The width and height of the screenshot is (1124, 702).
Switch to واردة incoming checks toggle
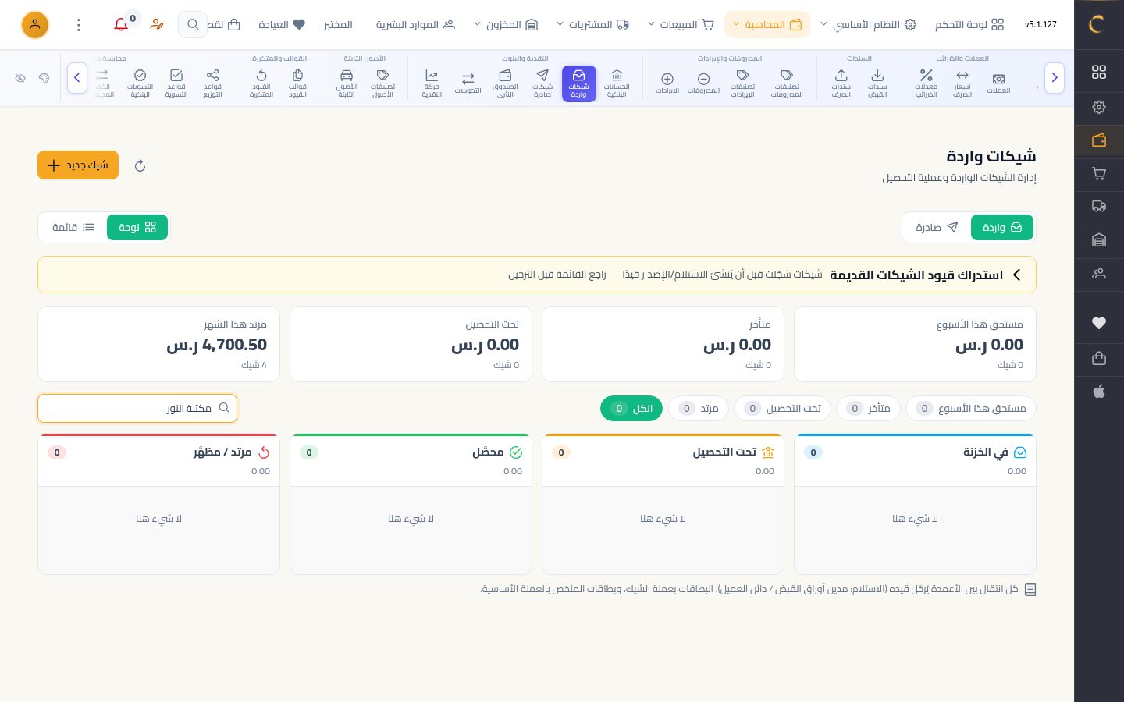point(1002,228)
